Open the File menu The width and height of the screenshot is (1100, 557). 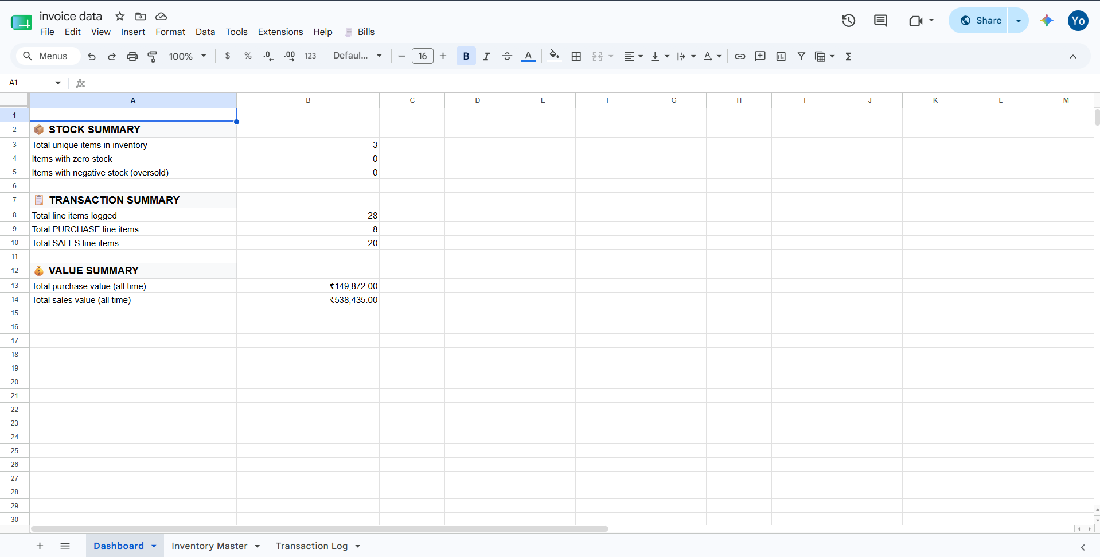[47, 32]
